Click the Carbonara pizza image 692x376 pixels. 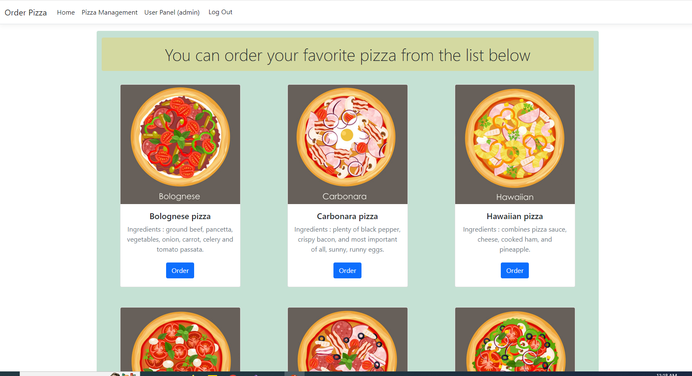click(348, 144)
